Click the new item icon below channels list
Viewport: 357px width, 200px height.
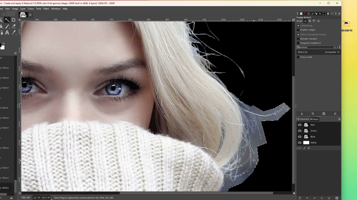[x=300, y=198]
